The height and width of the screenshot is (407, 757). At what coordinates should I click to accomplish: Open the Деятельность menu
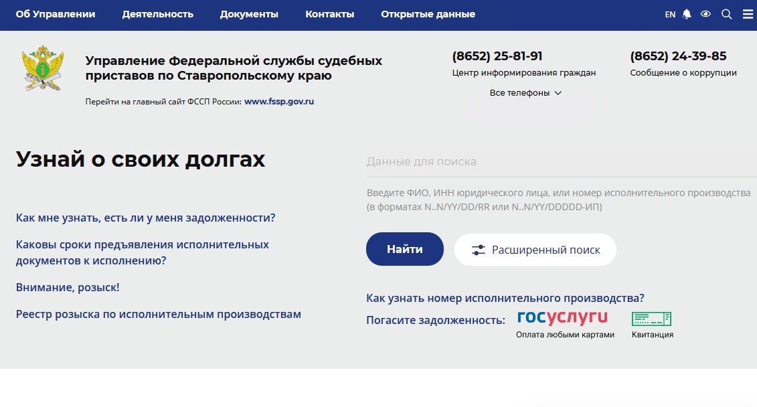(x=157, y=14)
